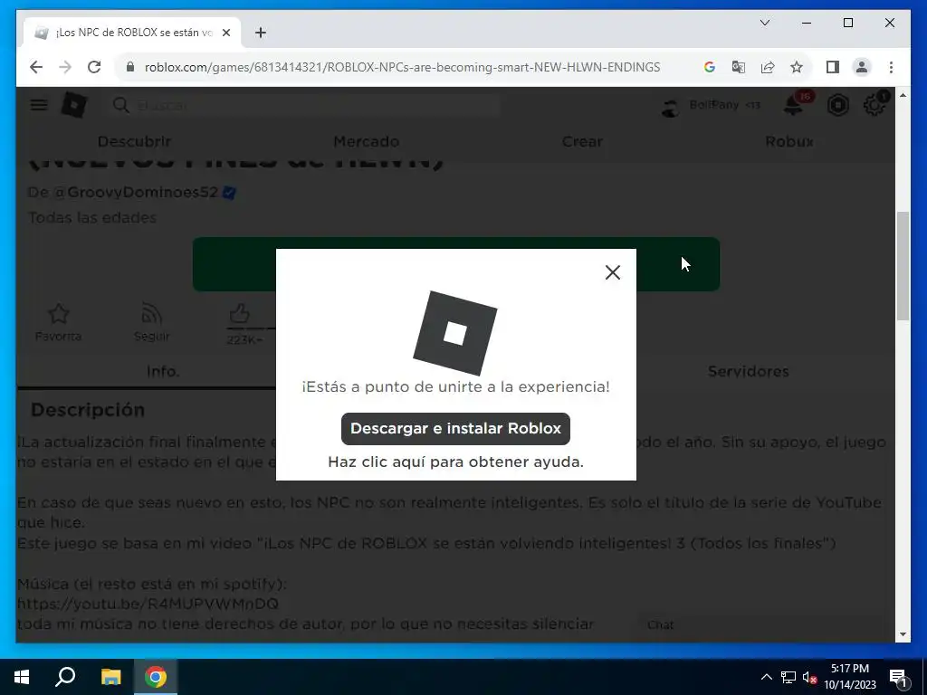
Task: Switch to the Info. tab
Action: [163, 371]
